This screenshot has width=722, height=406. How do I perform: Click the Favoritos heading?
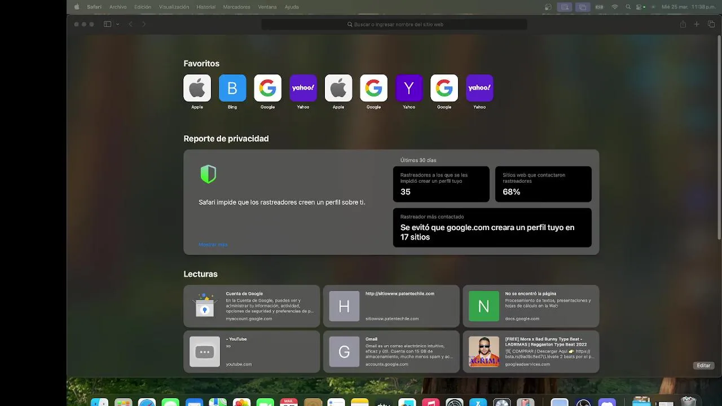point(201,64)
